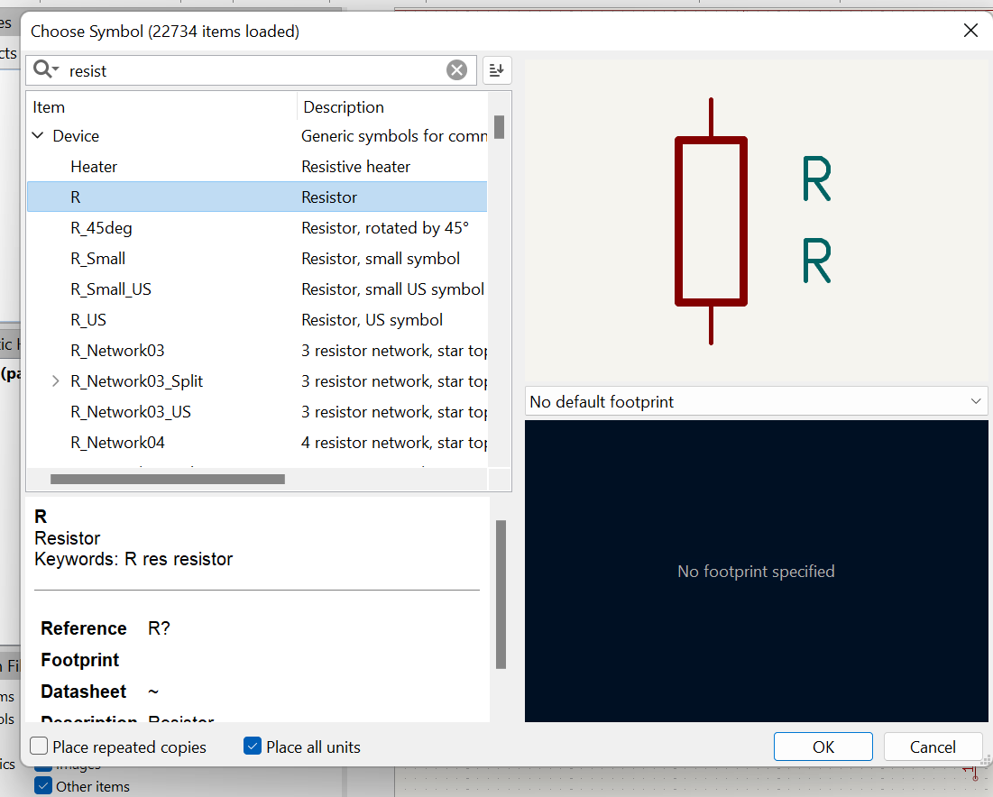Clear the "resist" search text
The width and height of the screenshot is (993, 797).
pyautogui.click(x=456, y=69)
